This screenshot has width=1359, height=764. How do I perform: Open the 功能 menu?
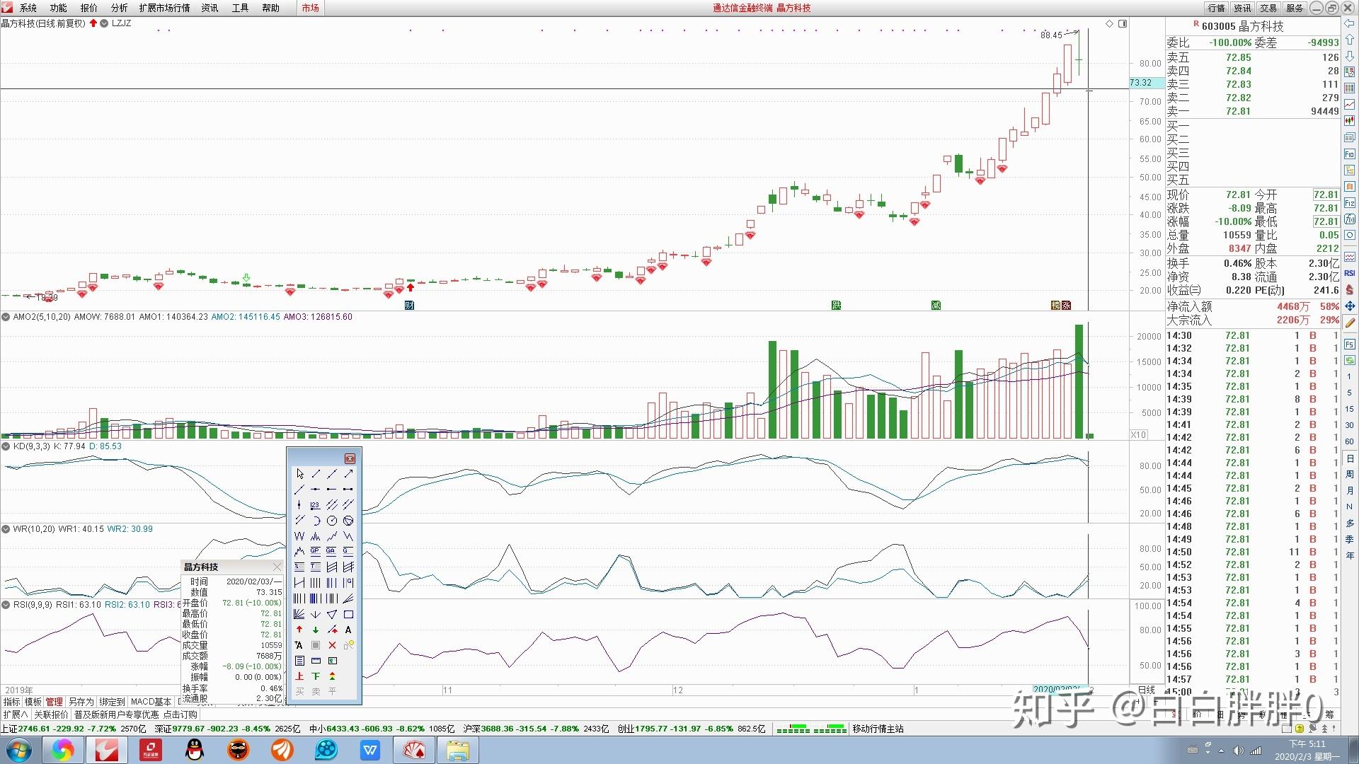[x=59, y=8]
